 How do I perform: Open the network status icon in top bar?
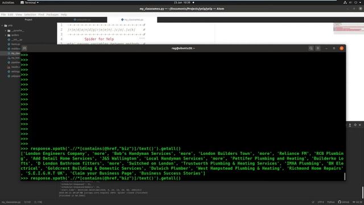(345, 2)
